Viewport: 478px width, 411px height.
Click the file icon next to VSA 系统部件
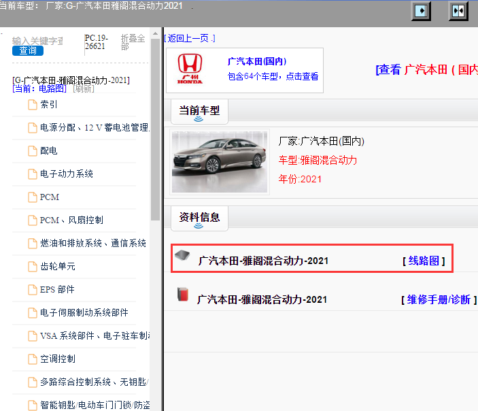33,336
